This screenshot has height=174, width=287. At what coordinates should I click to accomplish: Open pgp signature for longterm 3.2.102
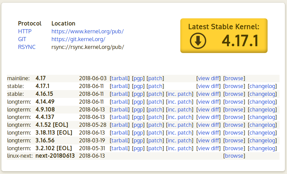(x=138, y=149)
